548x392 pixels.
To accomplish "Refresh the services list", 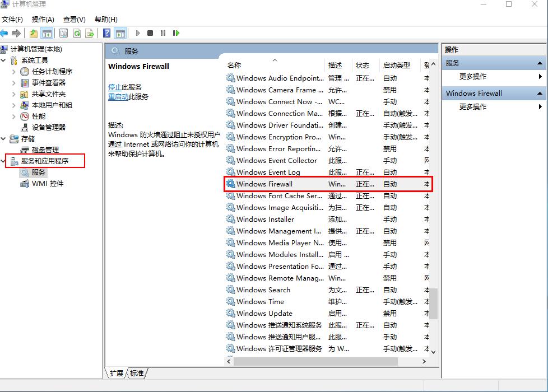I will (77, 33).
